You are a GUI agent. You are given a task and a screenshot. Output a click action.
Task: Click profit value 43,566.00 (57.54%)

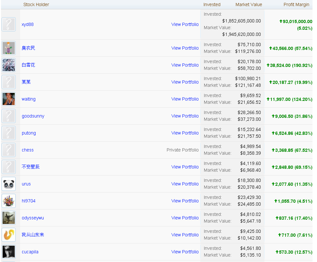coord(290,48)
